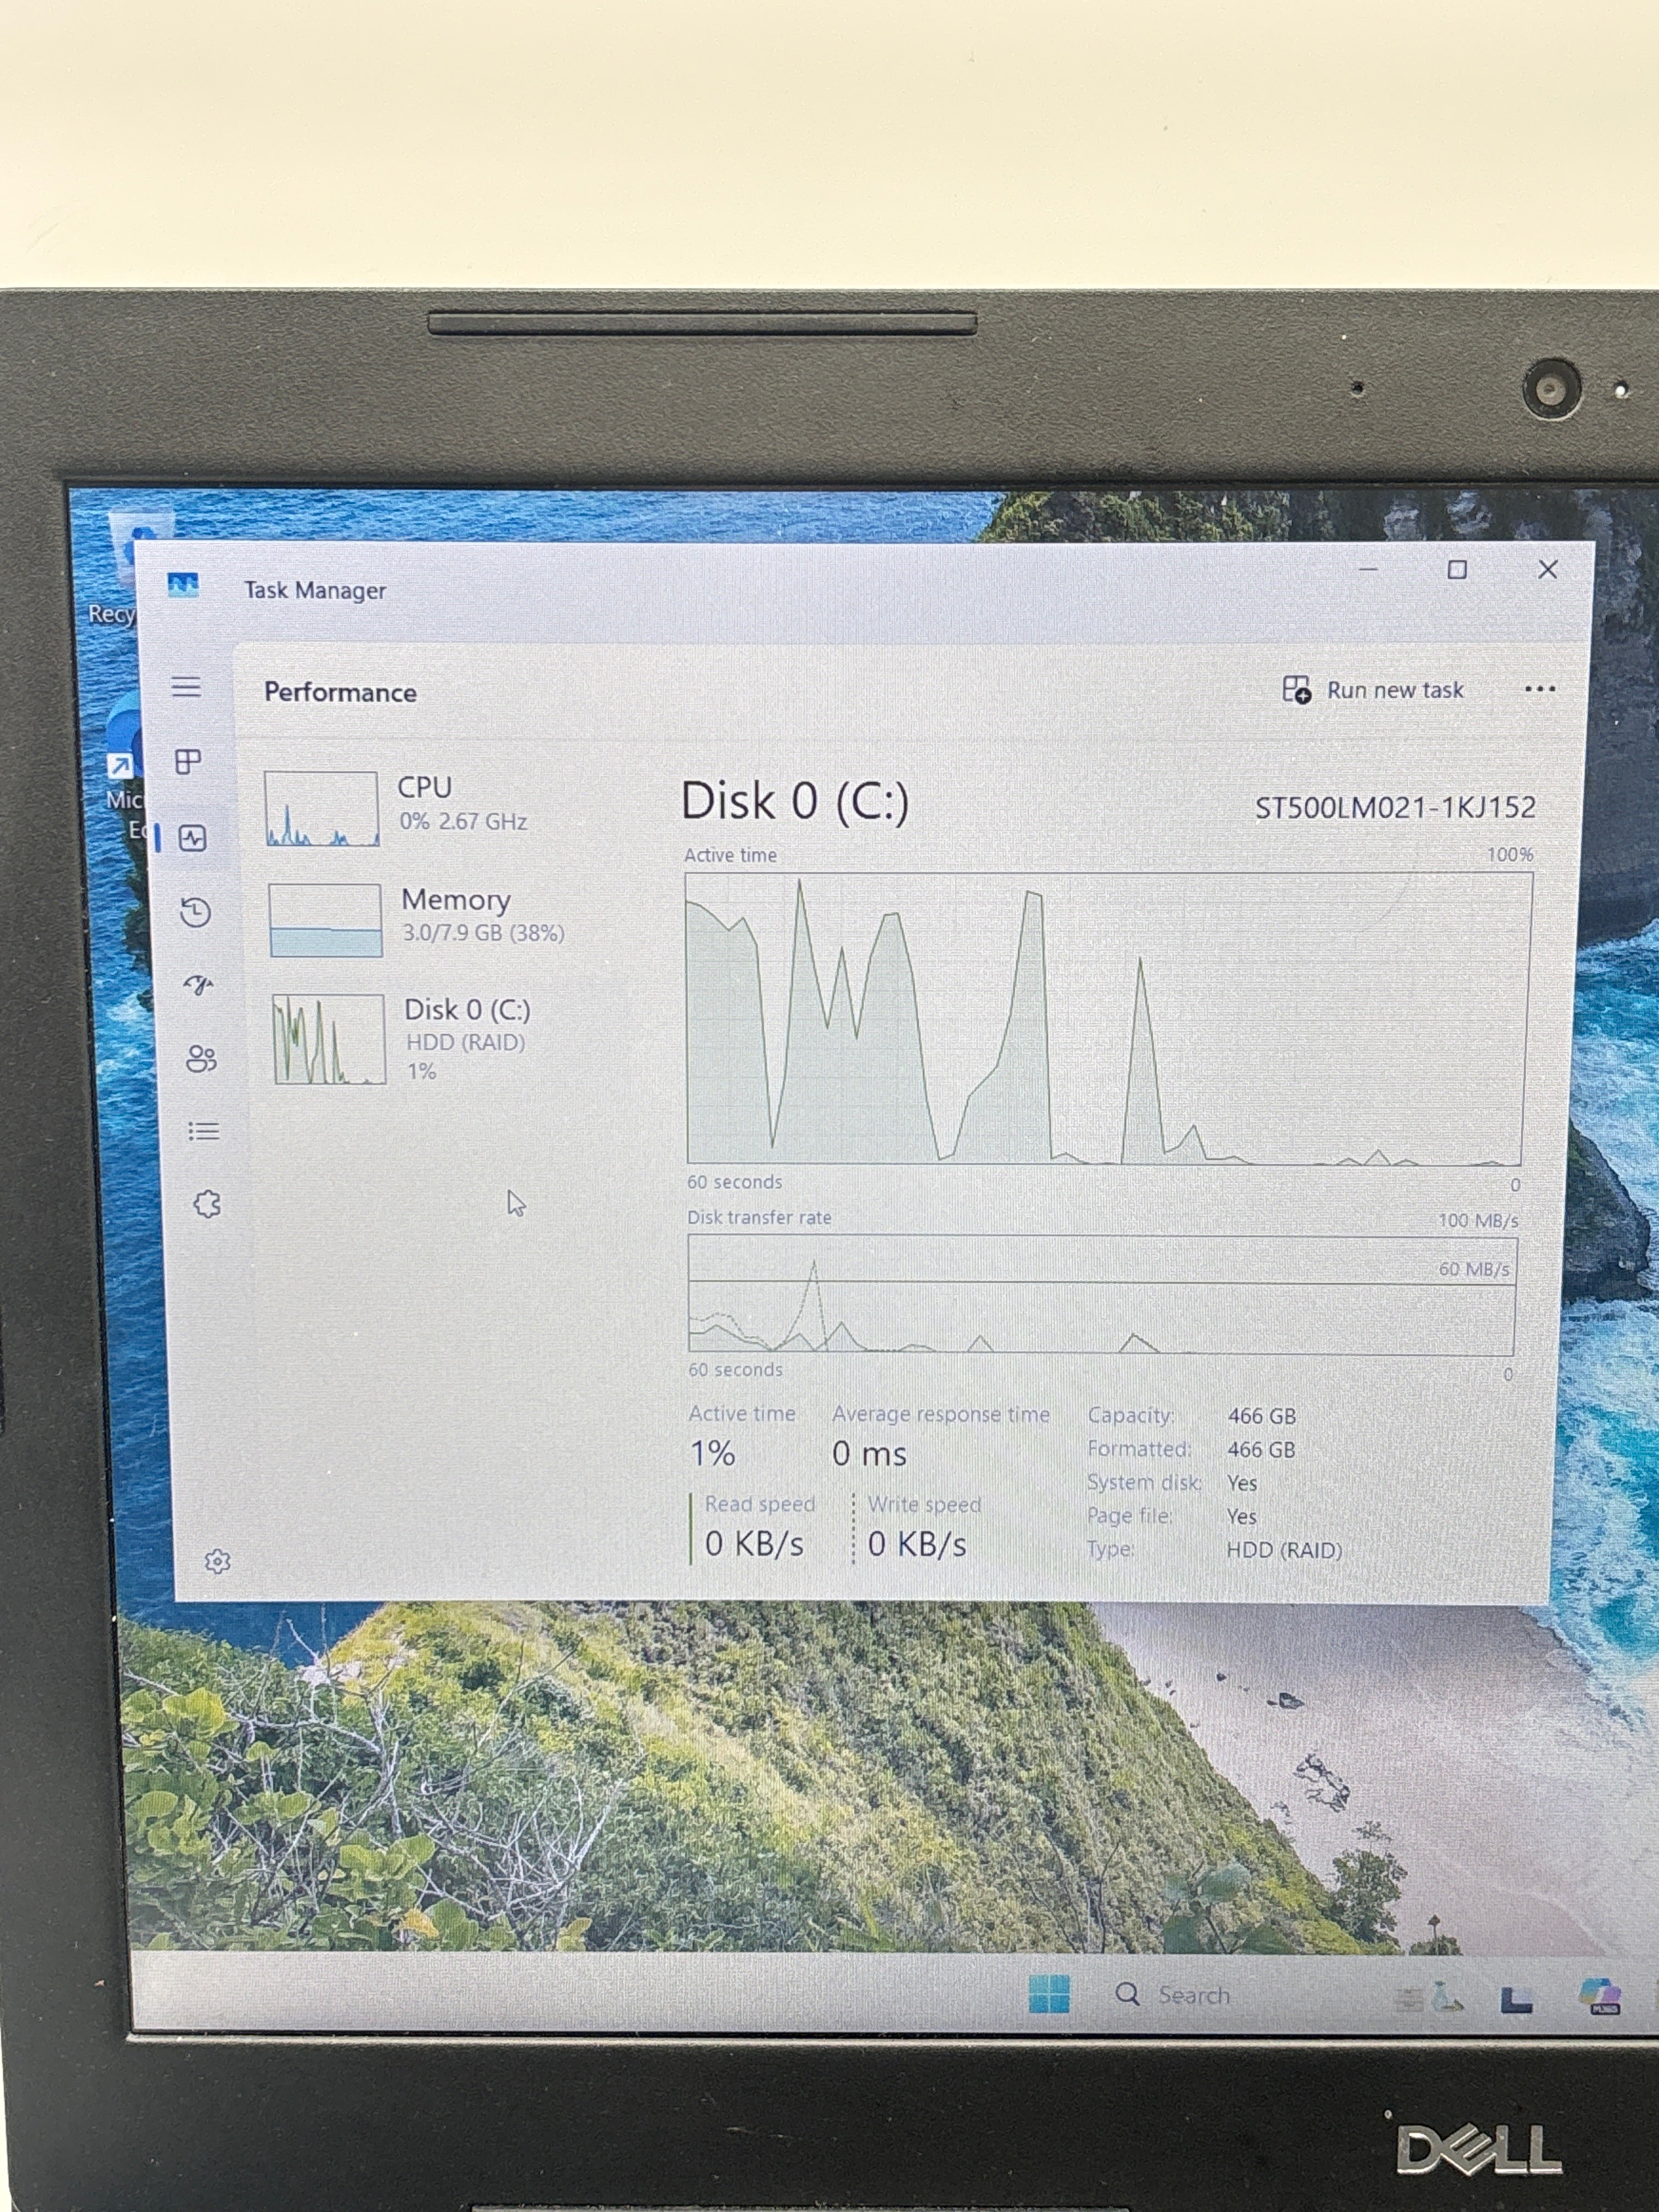
Task: Click the Formatted 466 GB value
Action: [1262, 1449]
